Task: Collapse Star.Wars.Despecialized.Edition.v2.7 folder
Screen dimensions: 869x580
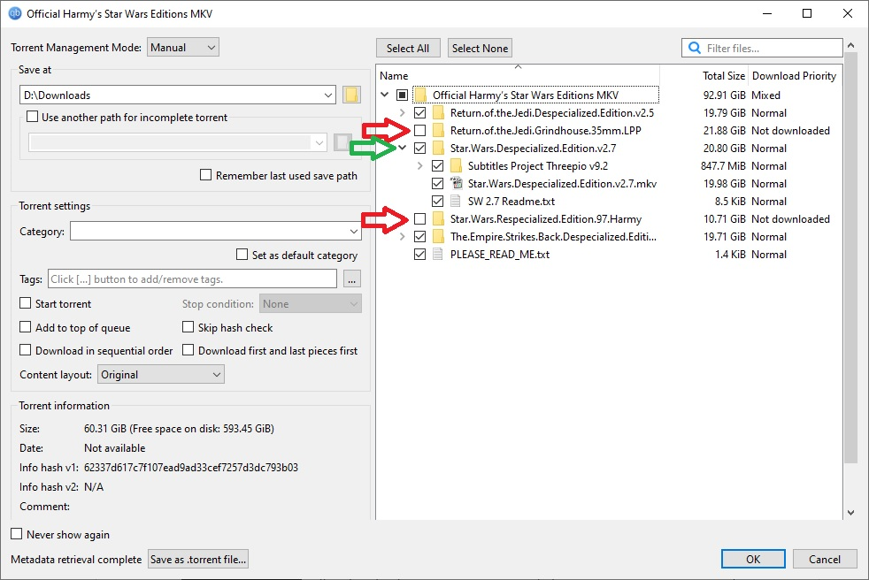Action: point(403,148)
